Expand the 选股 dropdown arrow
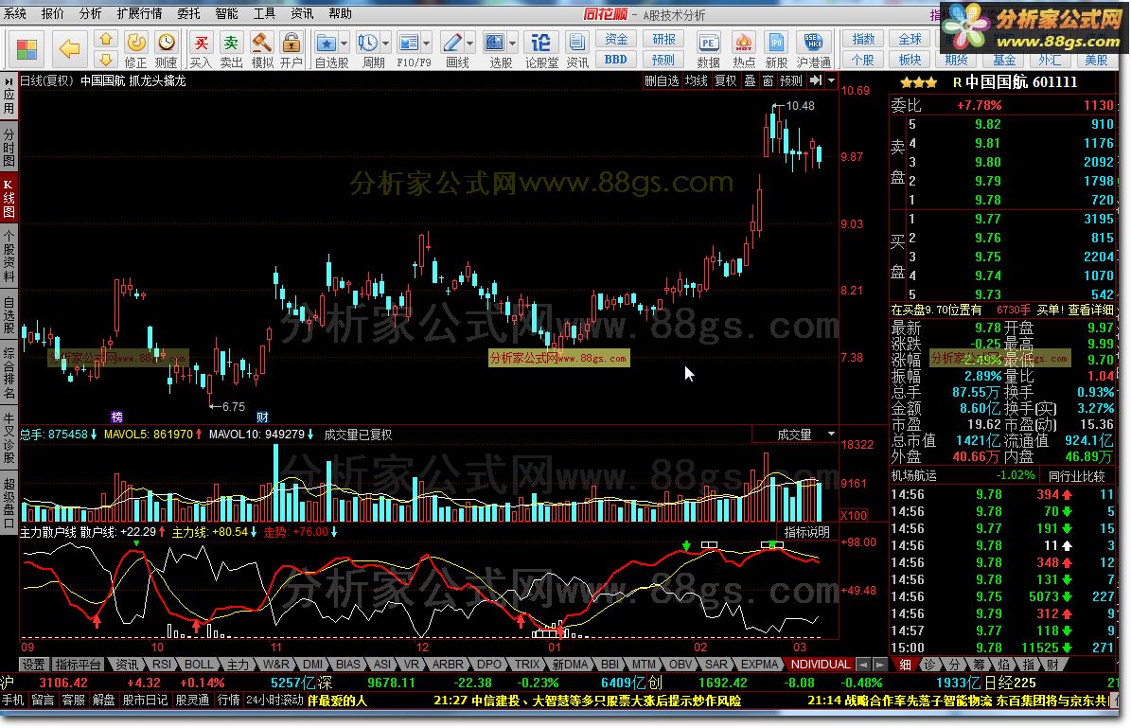This screenshot has width=1131, height=728. (512, 44)
